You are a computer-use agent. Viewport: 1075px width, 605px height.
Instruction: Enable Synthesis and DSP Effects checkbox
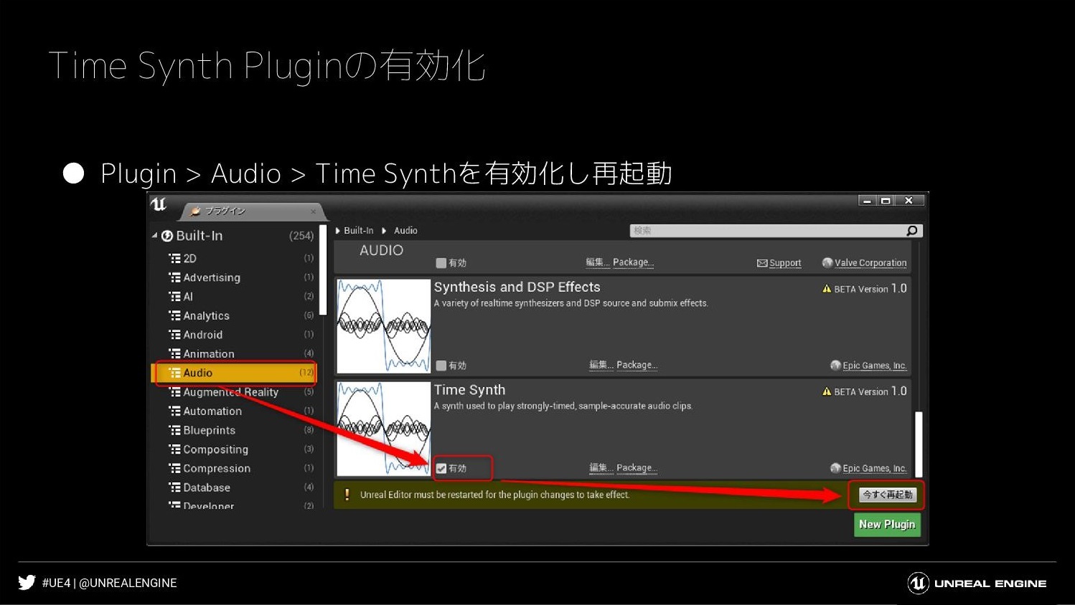(441, 366)
